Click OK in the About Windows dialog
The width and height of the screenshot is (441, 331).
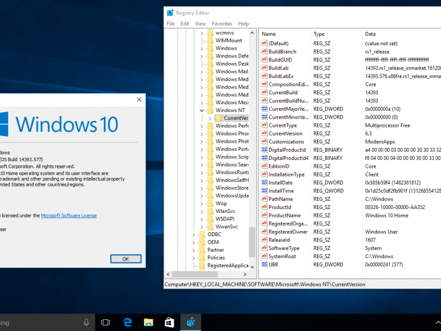point(126,259)
